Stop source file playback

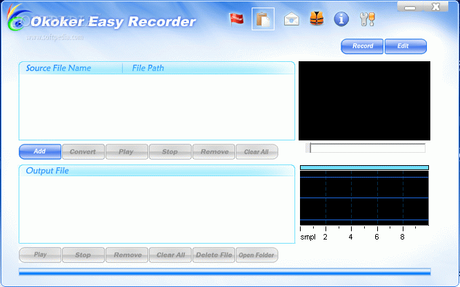pos(170,151)
